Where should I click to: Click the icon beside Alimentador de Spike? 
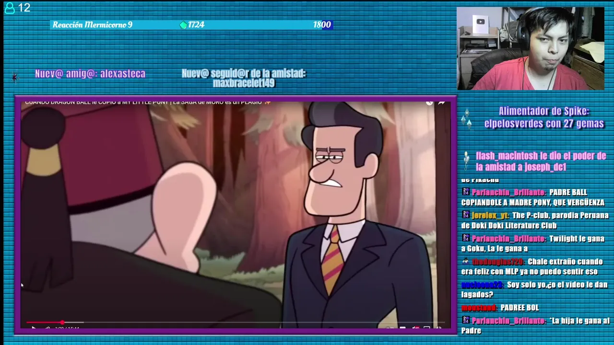466,118
